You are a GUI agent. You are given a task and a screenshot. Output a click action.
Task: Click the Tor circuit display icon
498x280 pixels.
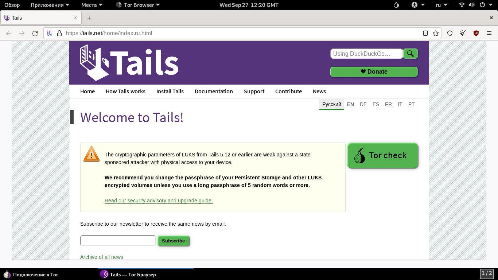(x=50, y=33)
